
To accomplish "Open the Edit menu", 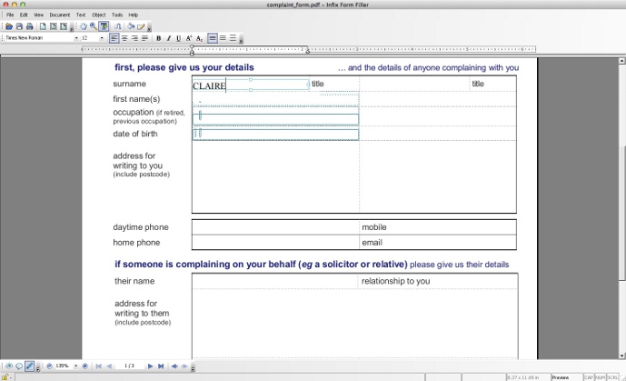I will click(24, 15).
